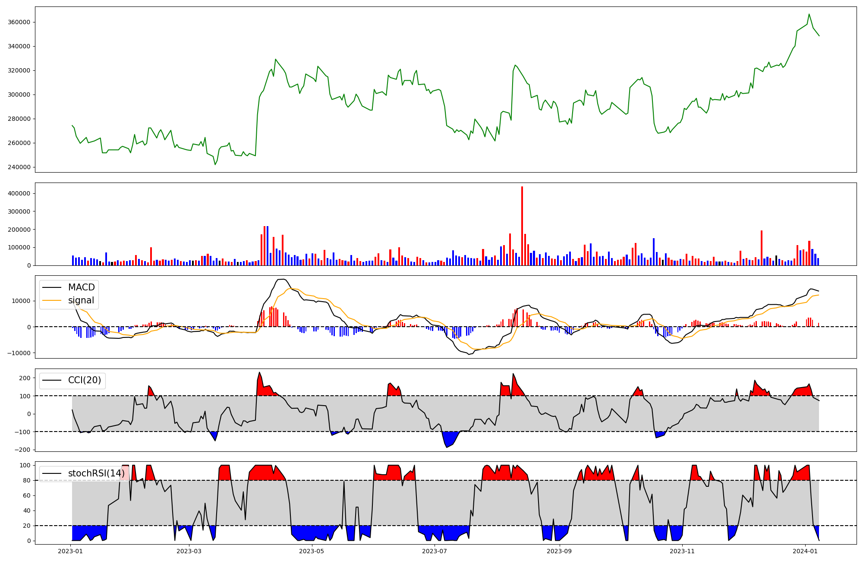Click the black MACD line swatch in legend
The width and height of the screenshot is (863, 561).
pos(53,287)
